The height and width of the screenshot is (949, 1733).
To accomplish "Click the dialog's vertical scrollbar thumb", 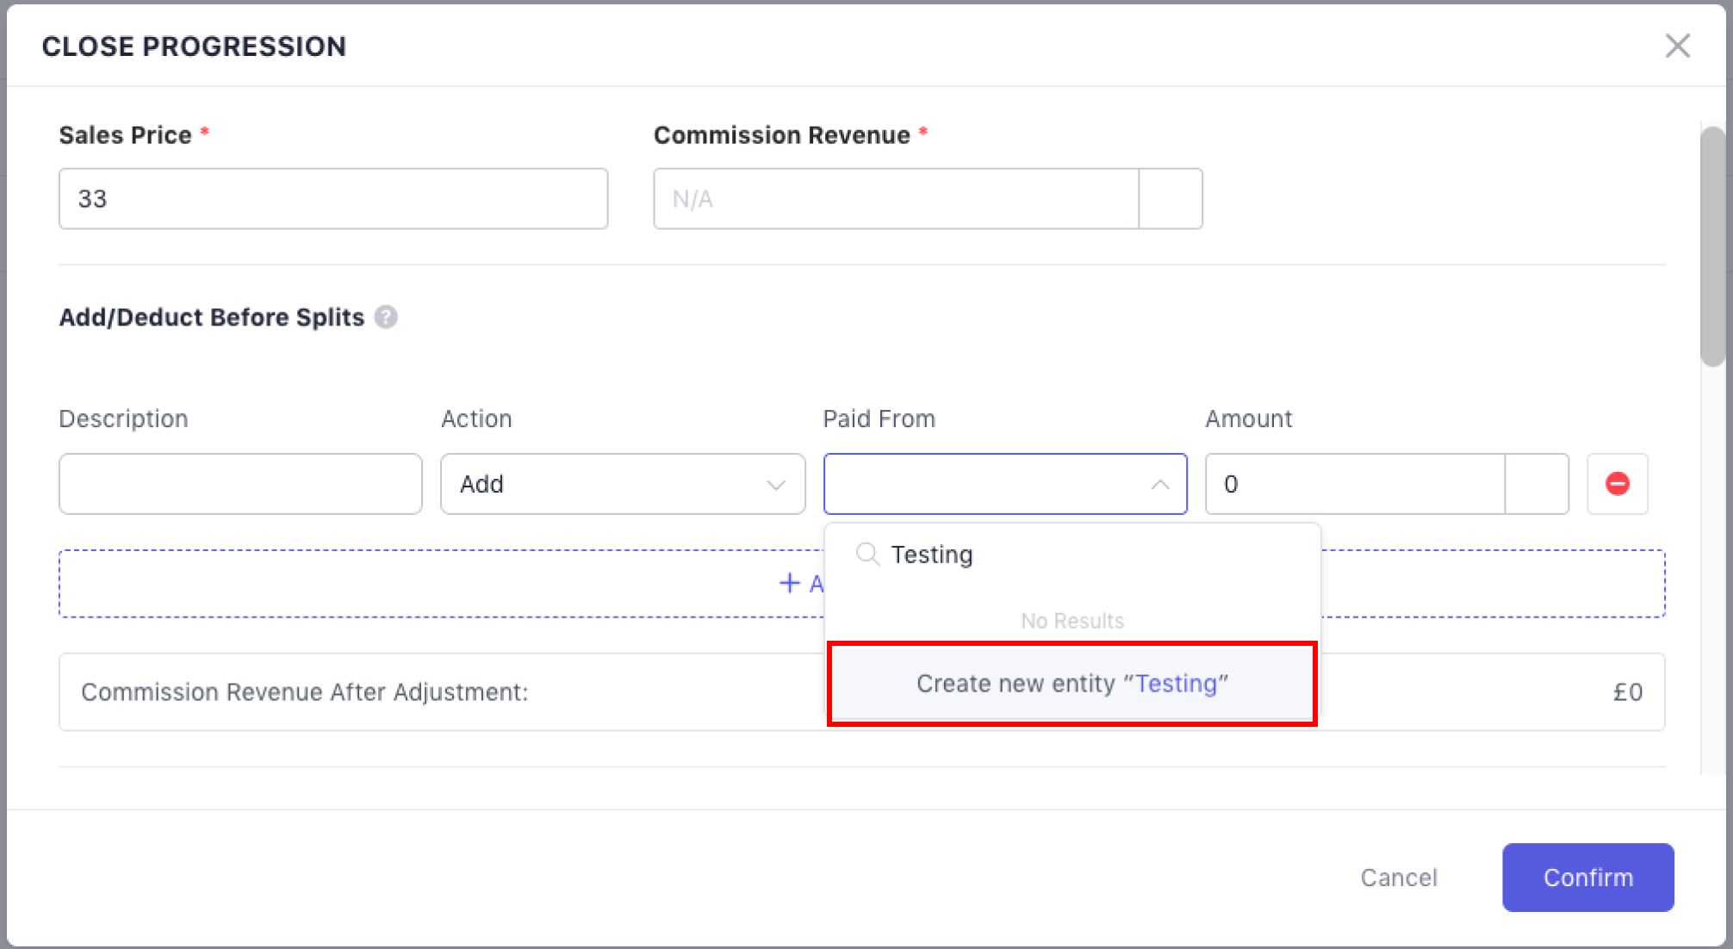I will pos(1712,246).
